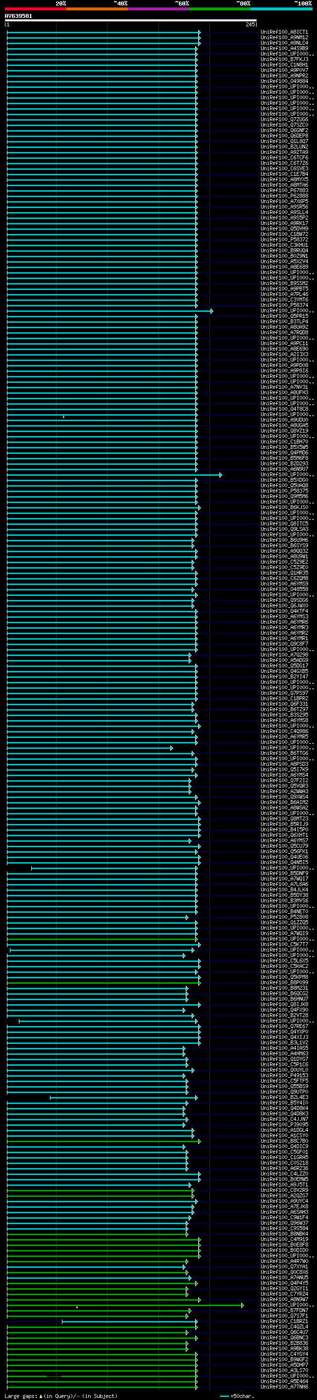This screenshot has height=1400, width=317.
Task: Select the query label AV639581
Action: pyautogui.click(x=18, y=16)
